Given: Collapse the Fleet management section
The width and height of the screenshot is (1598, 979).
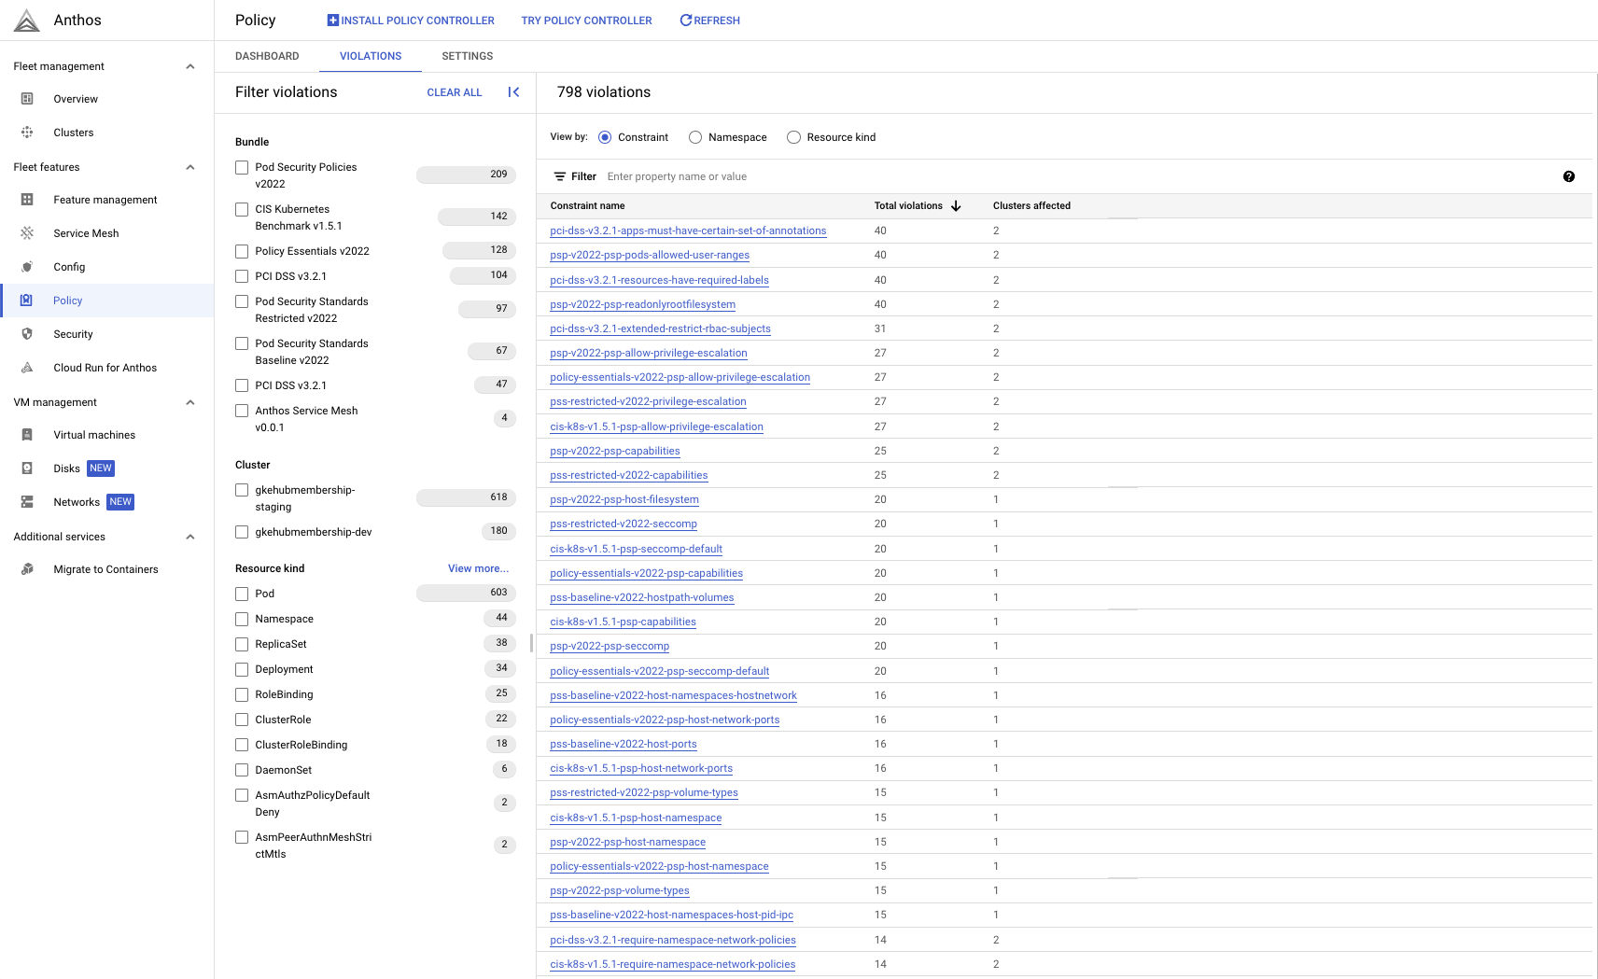Looking at the screenshot, I should tap(190, 66).
